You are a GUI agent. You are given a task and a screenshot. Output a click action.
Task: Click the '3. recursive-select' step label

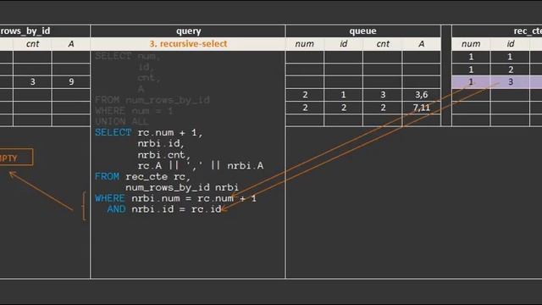(x=188, y=44)
